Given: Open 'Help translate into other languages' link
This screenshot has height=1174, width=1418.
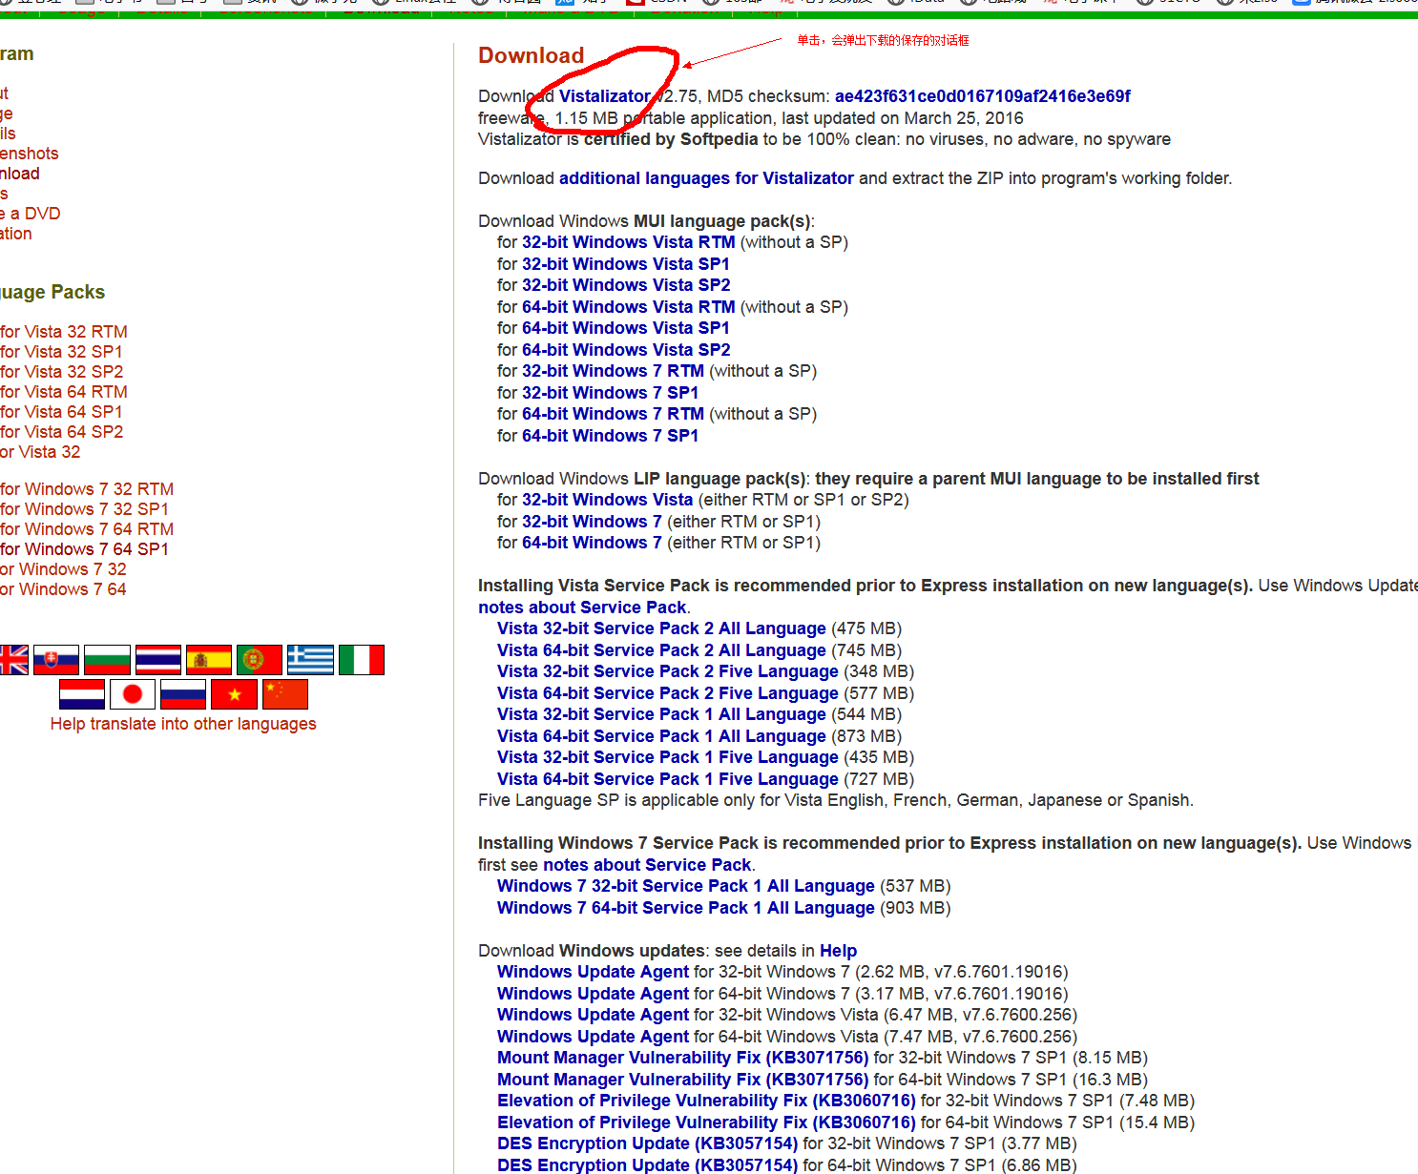Looking at the screenshot, I should (x=183, y=724).
